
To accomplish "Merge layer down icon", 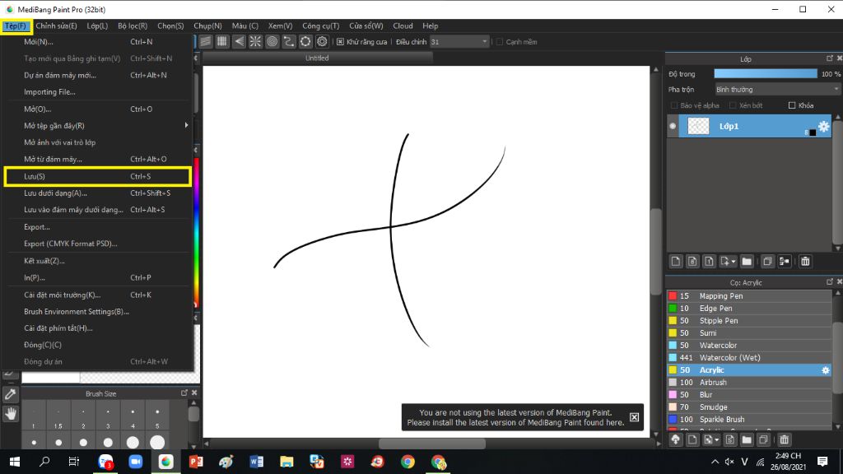I will (785, 261).
